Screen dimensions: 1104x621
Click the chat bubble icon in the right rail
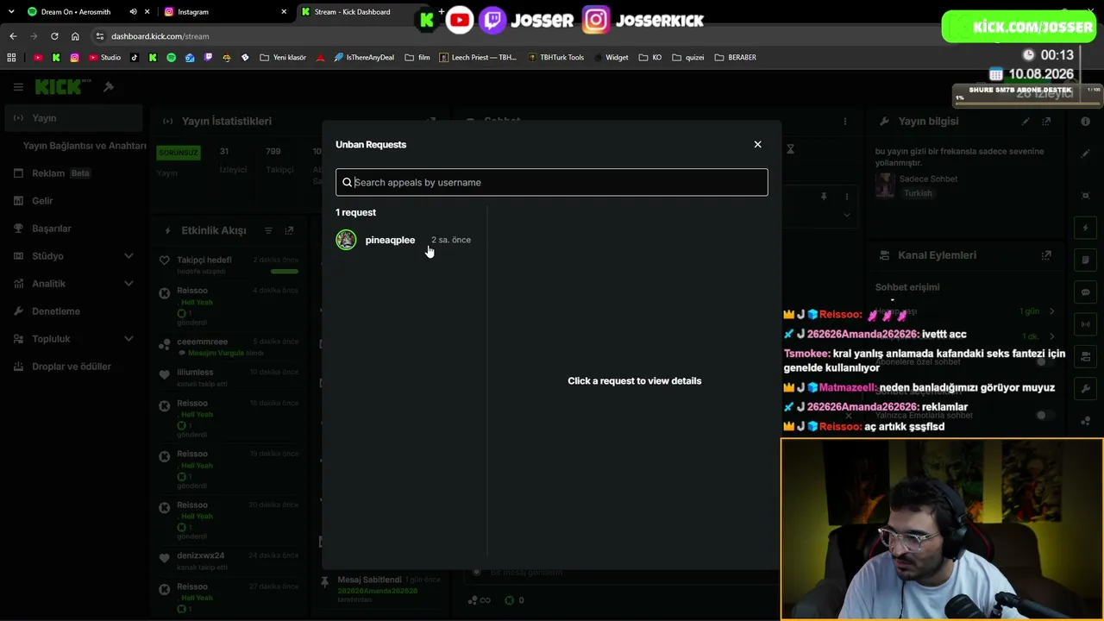[1086, 292]
